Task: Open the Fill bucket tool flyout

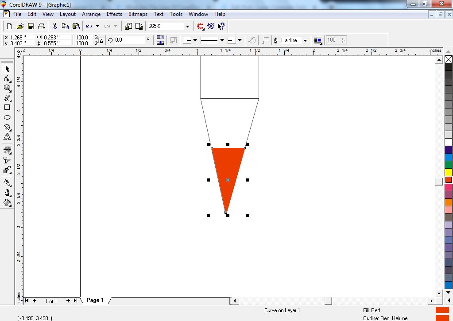Action: click(7, 202)
